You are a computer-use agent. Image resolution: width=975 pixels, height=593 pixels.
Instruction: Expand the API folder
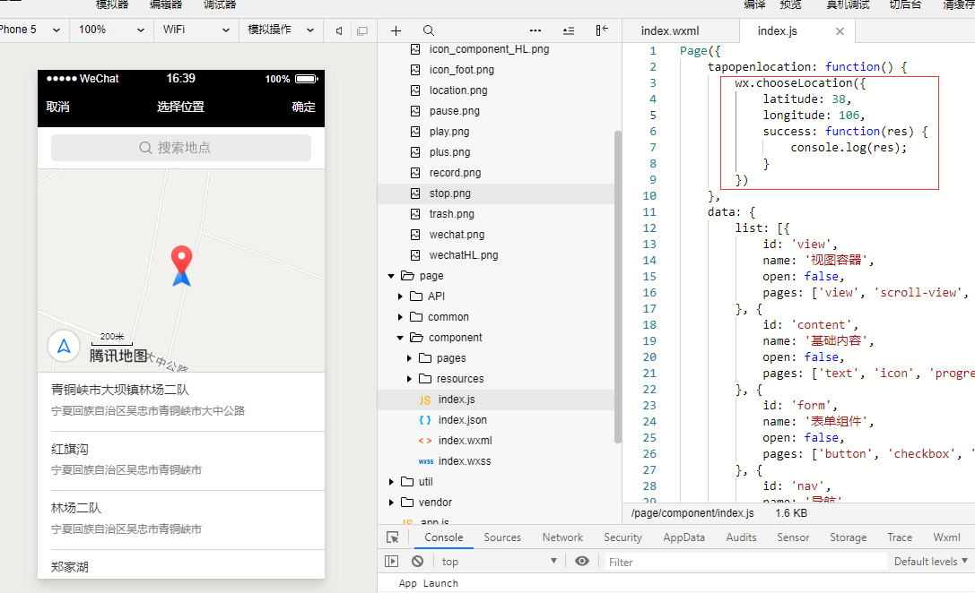pyautogui.click(x=400, y=296)
